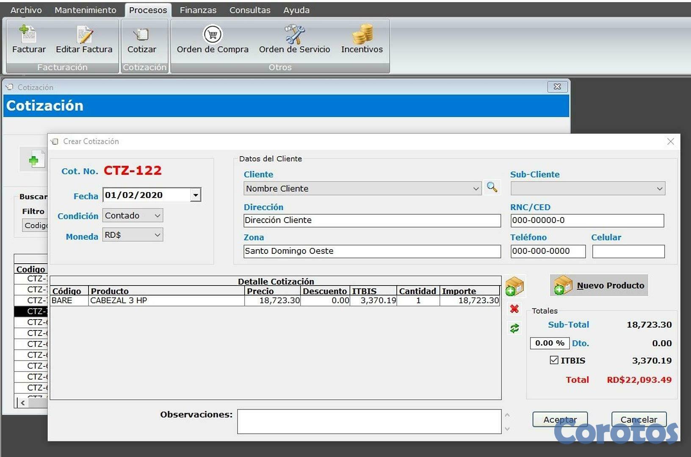Click the Facturar icon
The image size is (691, 457).
[x=28, y=38]
